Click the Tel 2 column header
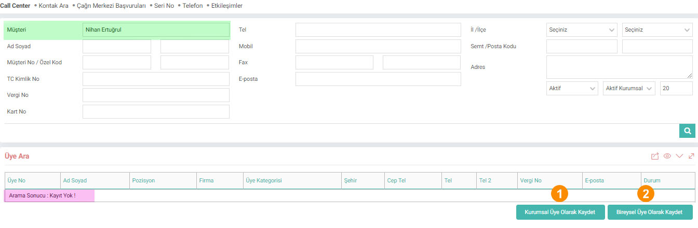 pyautogui.click(x=496, y=180)
